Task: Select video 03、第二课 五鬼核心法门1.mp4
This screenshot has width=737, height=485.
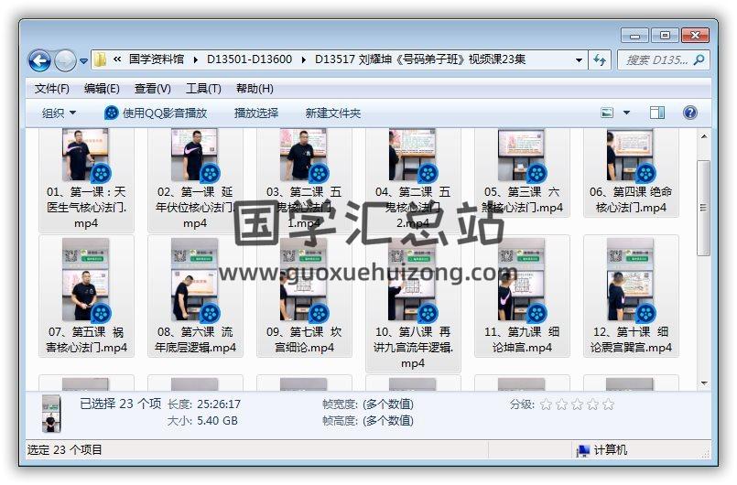Action: (304, 180)
